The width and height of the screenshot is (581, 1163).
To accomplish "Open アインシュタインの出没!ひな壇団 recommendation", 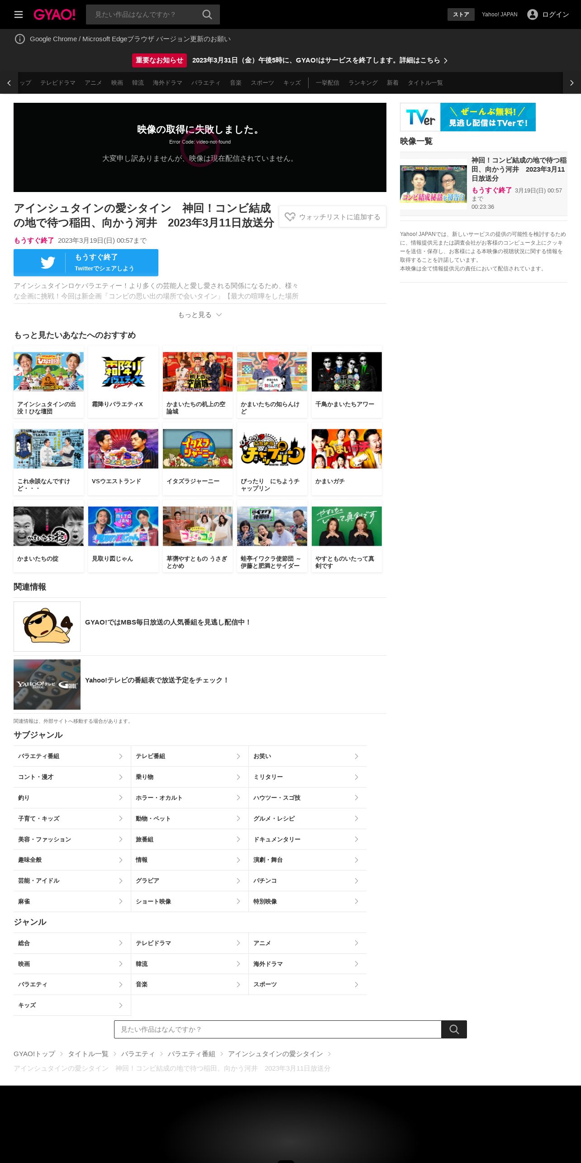I will click(48, 382).
